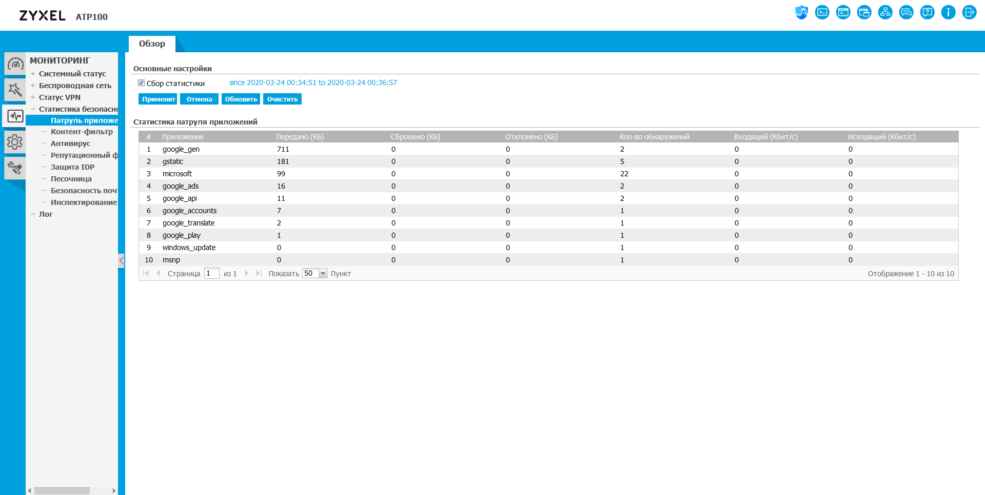Screen dimensions: 985x495
Task: Sort by Сброшено (КБ) column header
Action: pyautogui.click(x=416, y=137)
